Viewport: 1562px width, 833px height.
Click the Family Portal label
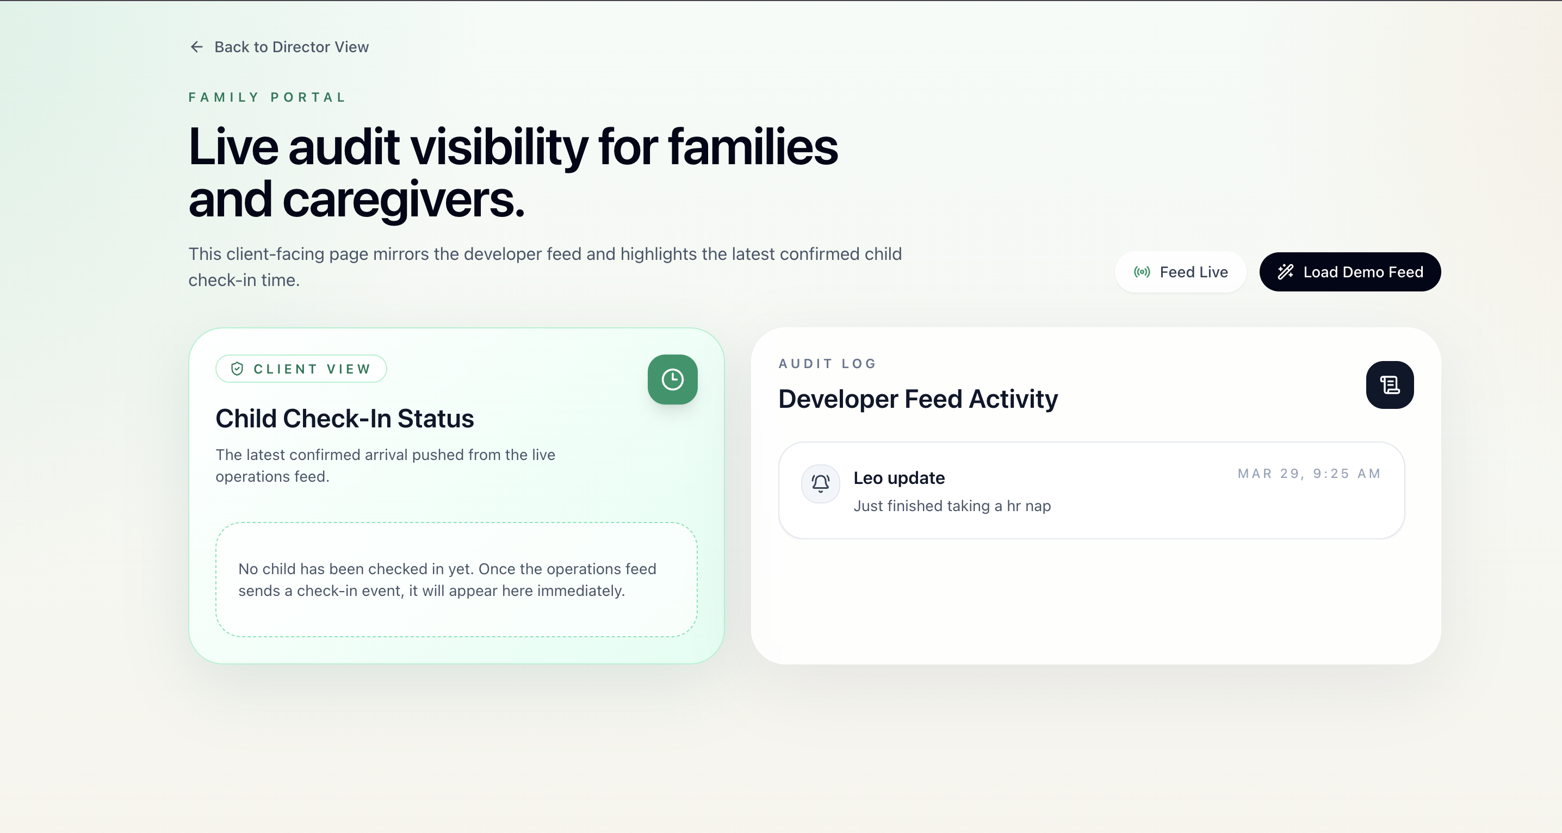coord(267,97)
